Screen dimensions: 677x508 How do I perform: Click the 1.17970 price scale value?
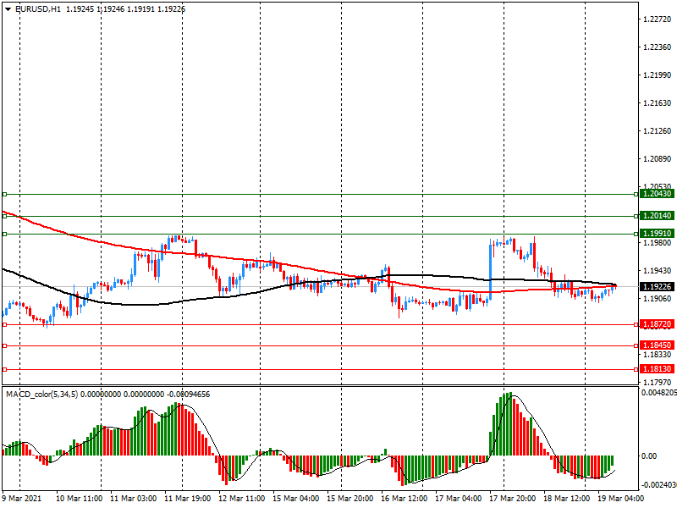(x=658, y=383)
